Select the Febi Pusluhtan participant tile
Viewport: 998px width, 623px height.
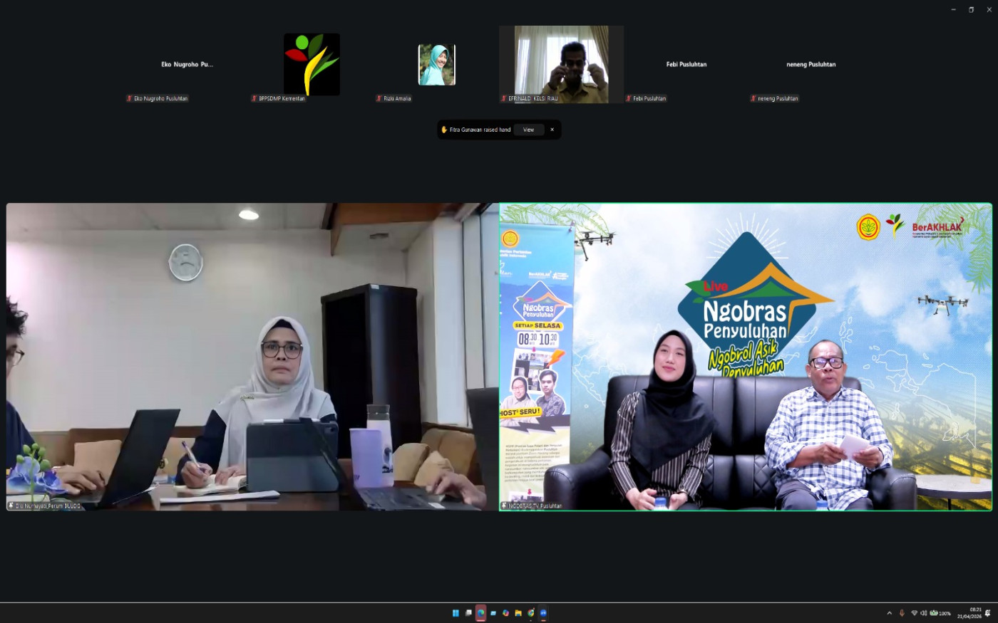686,65
